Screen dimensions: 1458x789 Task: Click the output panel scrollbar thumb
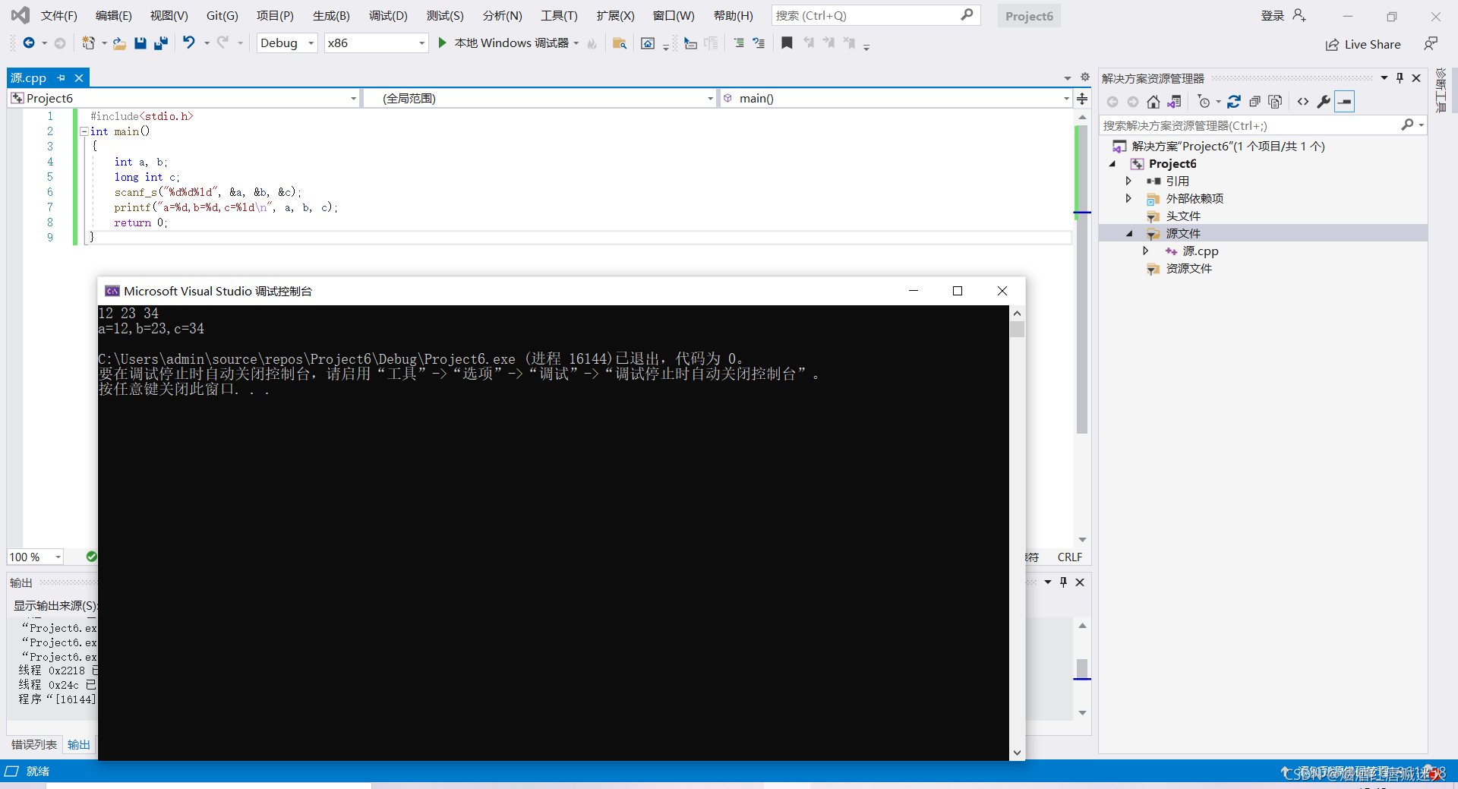tap(1082, 668)
